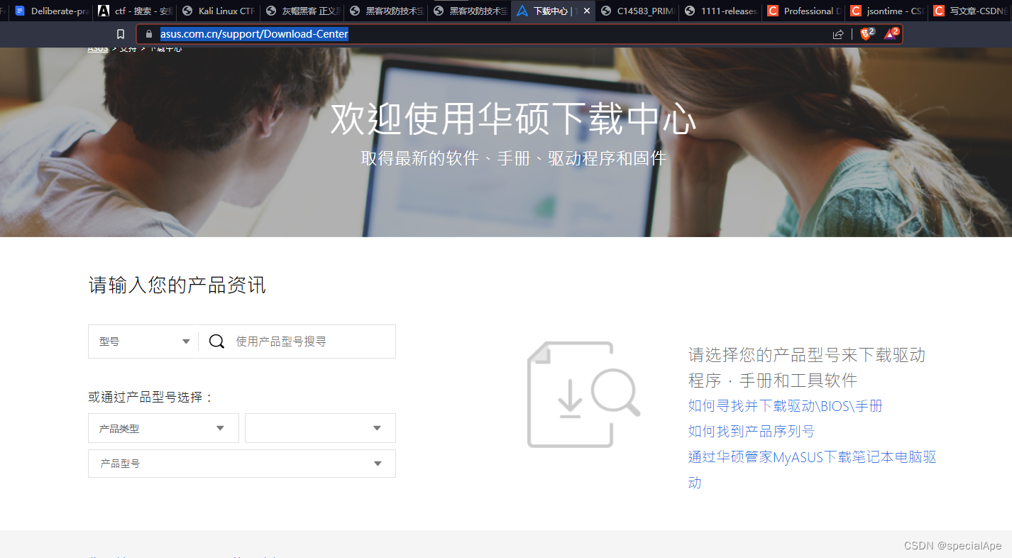Click the magnifier icon in the model search box
1012x558 pixels.
click(217, 341)
